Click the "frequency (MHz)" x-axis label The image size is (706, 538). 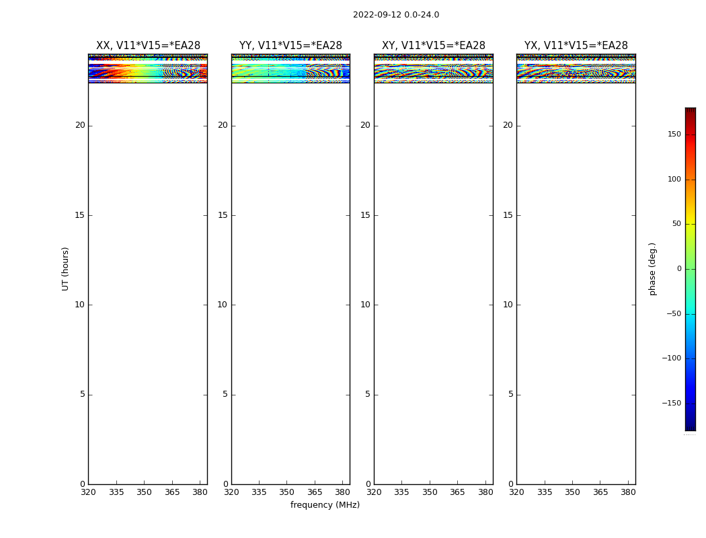coord(325,505)
